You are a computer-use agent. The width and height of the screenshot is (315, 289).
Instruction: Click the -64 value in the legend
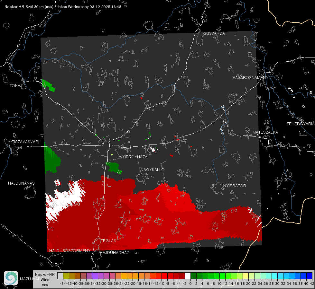click(63, 284)
